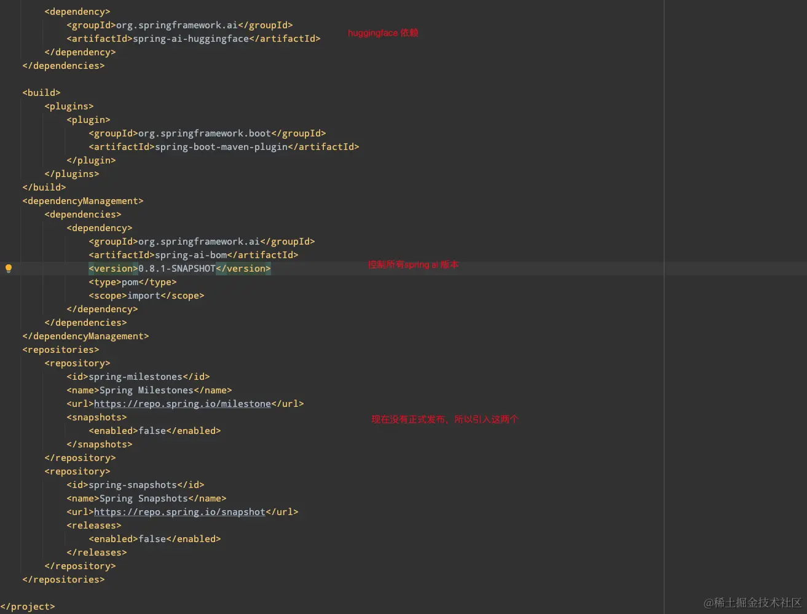The image size is (807, 614).
Task: Click the spring-milestones id line
Action: click(138, 377)
